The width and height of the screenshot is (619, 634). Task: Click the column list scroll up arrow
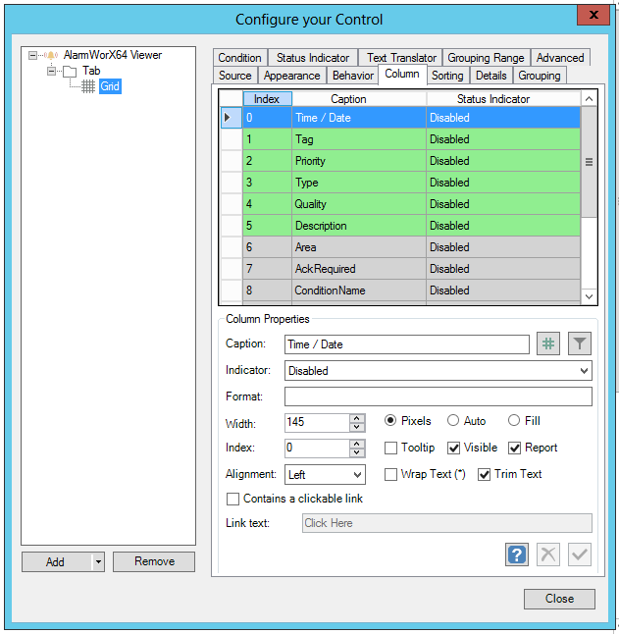click(589, 99)
